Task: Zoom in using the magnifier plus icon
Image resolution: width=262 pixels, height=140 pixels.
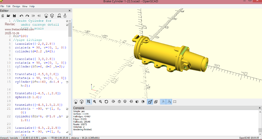Action: tap(95, 102)
